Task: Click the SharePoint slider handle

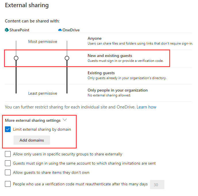Action: click(x=16, y=58)
